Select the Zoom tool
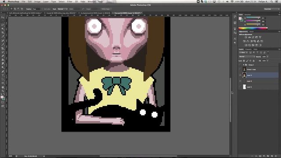The height and width of the screenshot is (158, 281). 3,91
